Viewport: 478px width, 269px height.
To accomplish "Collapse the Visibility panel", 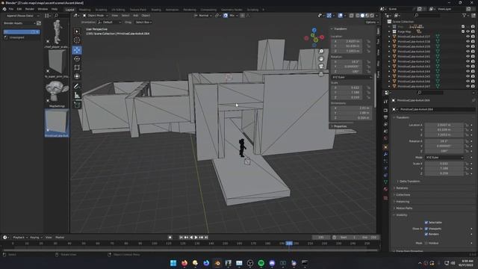I will pyautogui.click(x=401, y=215).
